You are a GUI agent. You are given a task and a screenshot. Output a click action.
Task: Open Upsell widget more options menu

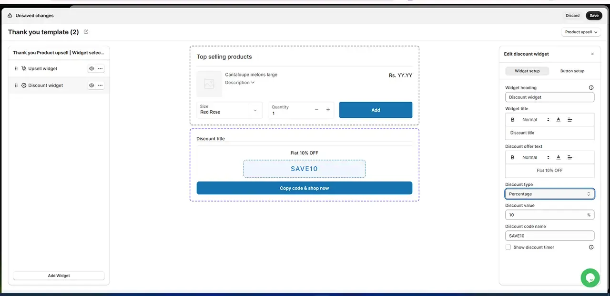point(100,69)
